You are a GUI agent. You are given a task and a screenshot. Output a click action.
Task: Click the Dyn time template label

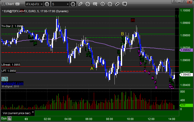(4, 118)
